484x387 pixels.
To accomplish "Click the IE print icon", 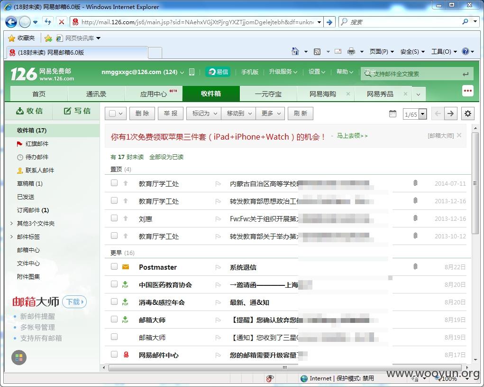I will point(351,52).
